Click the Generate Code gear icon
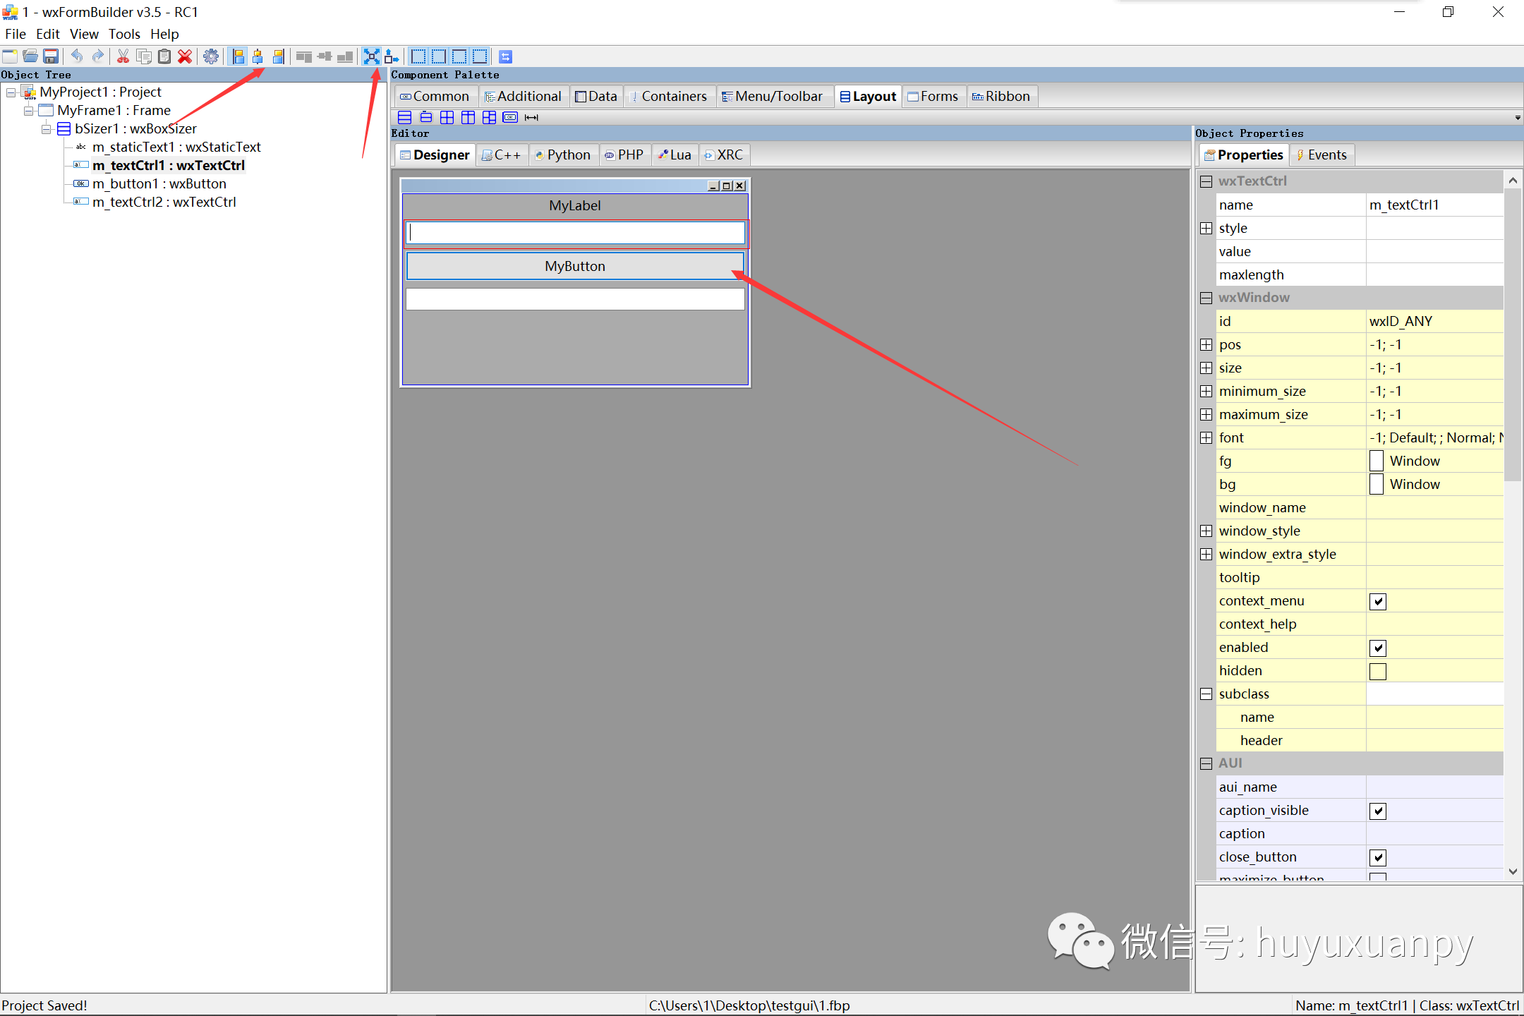The height and width of the screenshot is (1016, 1524). coord(210,56)
